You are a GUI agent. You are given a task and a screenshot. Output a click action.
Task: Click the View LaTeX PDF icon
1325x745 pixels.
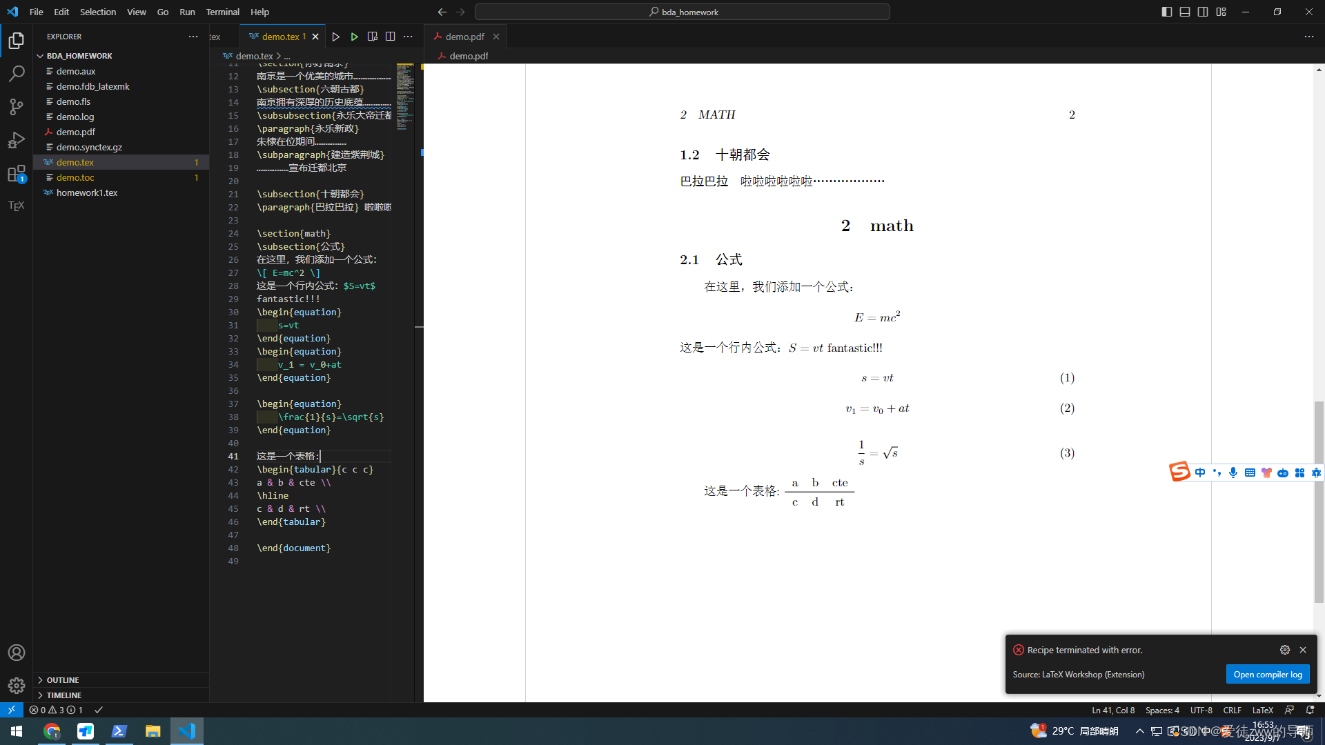pos(373,37)
